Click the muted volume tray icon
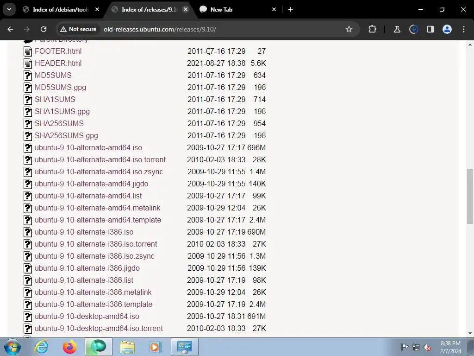 coord(427,347)
